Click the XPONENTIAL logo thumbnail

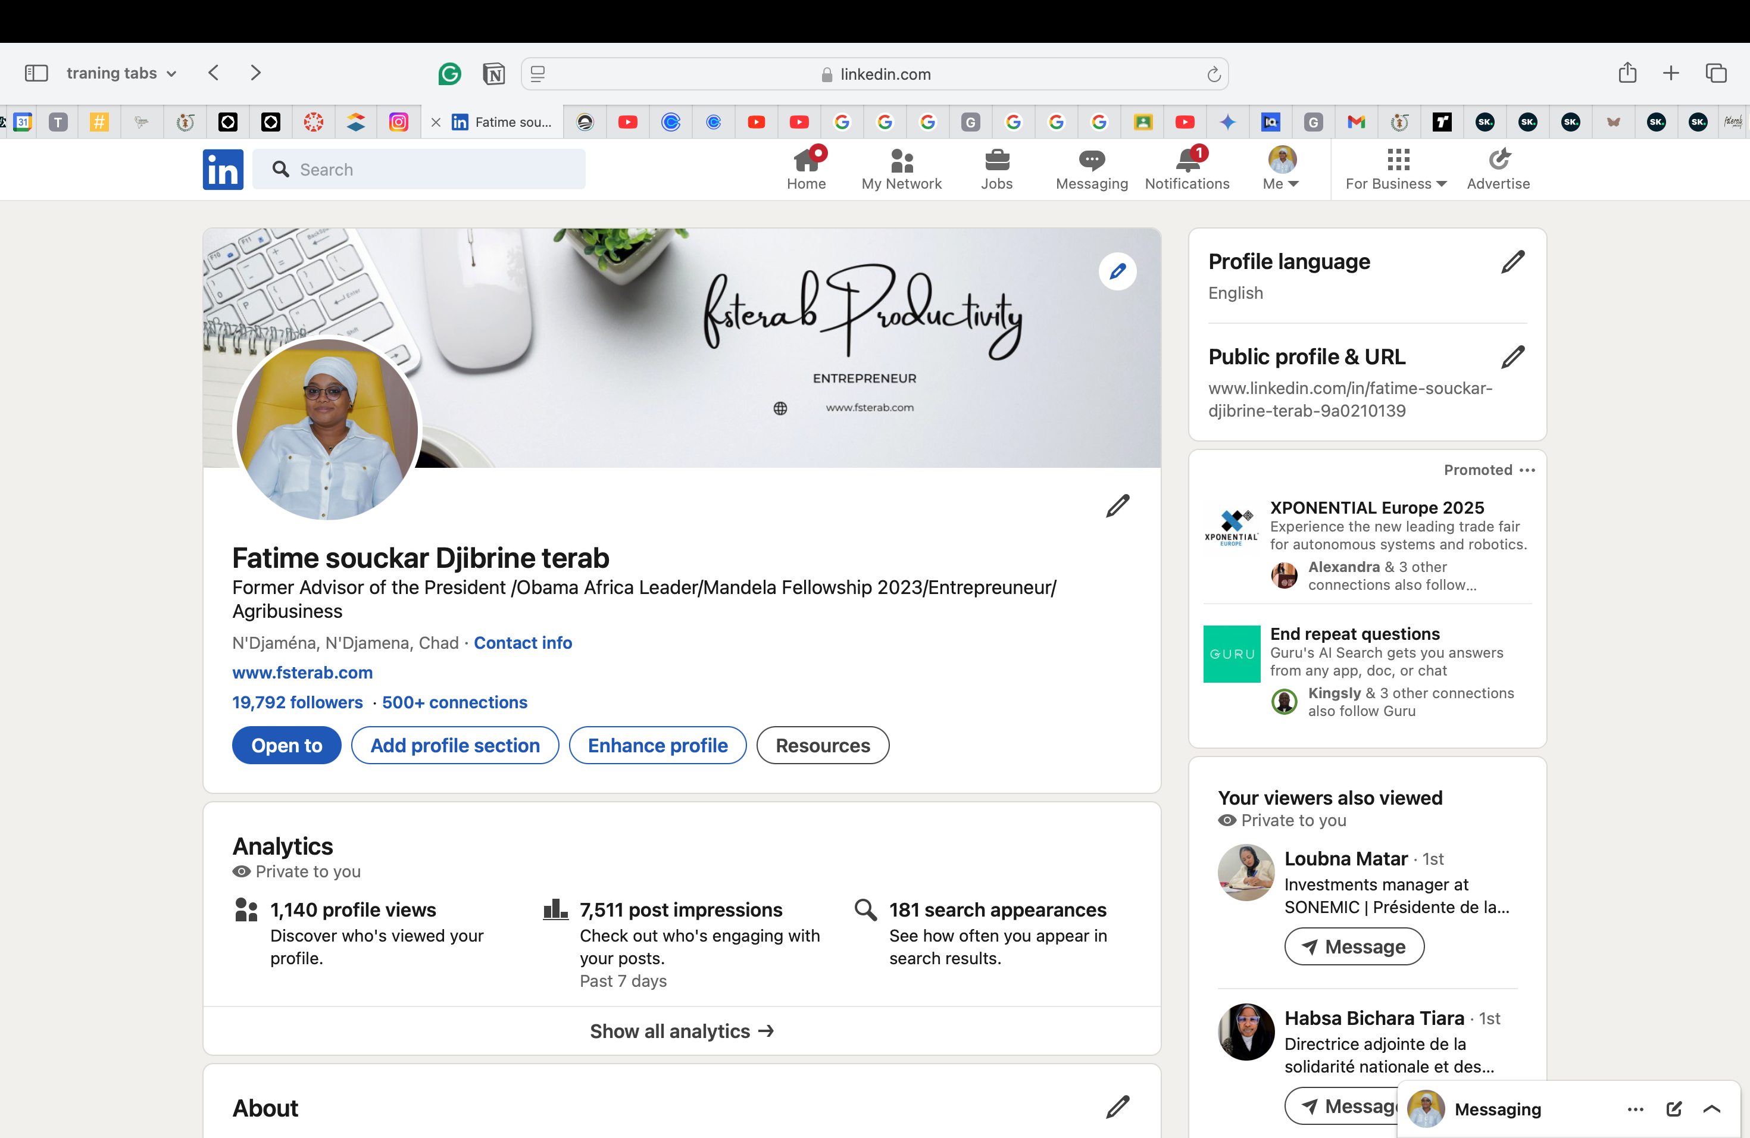click(1232, 527)
